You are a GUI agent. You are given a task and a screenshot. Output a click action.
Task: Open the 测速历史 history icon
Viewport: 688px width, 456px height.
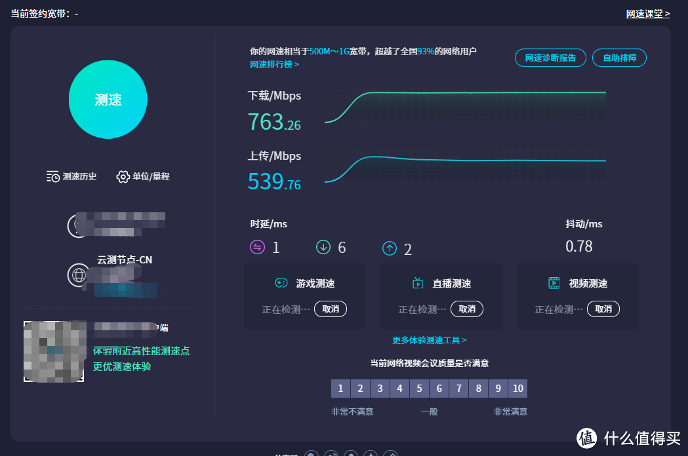point(53,176)
